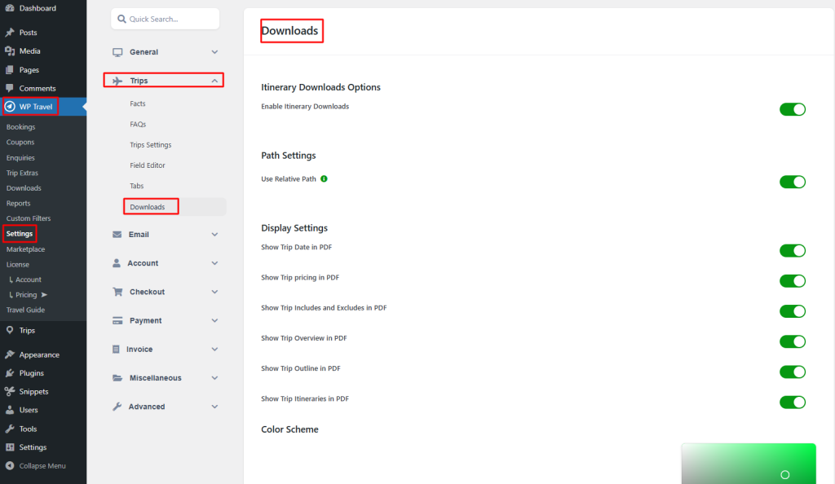Click the Invoice document icon

(x=116, y=350)
